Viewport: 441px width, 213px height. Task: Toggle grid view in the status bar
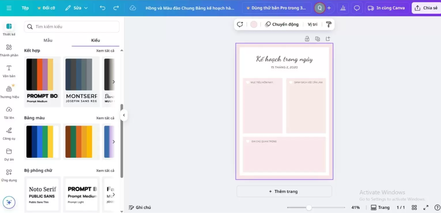click(414, 207)
